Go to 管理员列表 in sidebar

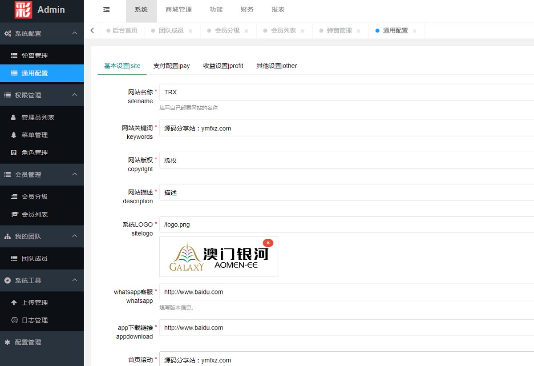38,117
